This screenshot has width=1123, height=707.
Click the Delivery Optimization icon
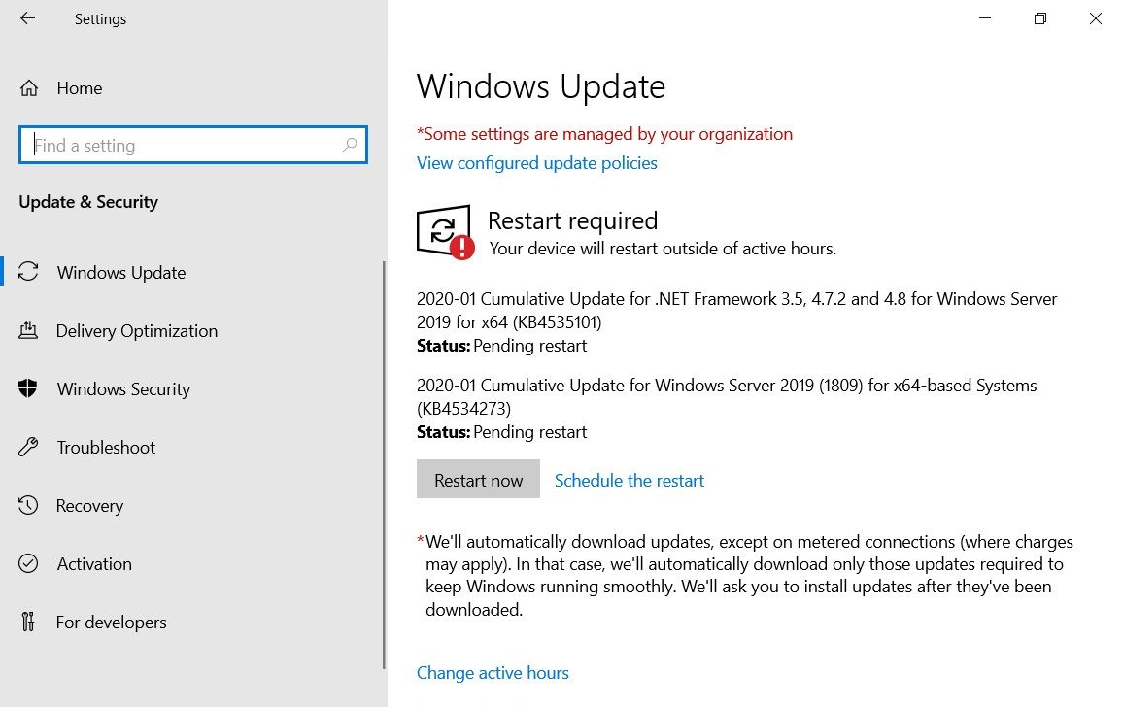point(29,331)
